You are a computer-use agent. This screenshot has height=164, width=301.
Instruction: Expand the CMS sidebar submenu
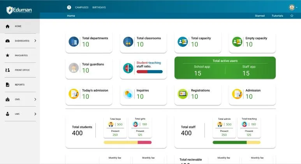coord(35,99)
